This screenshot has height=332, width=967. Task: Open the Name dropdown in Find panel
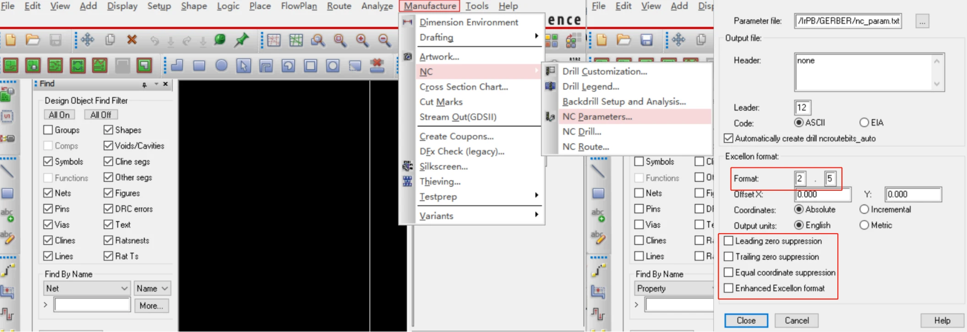click(x=152, y=289)
